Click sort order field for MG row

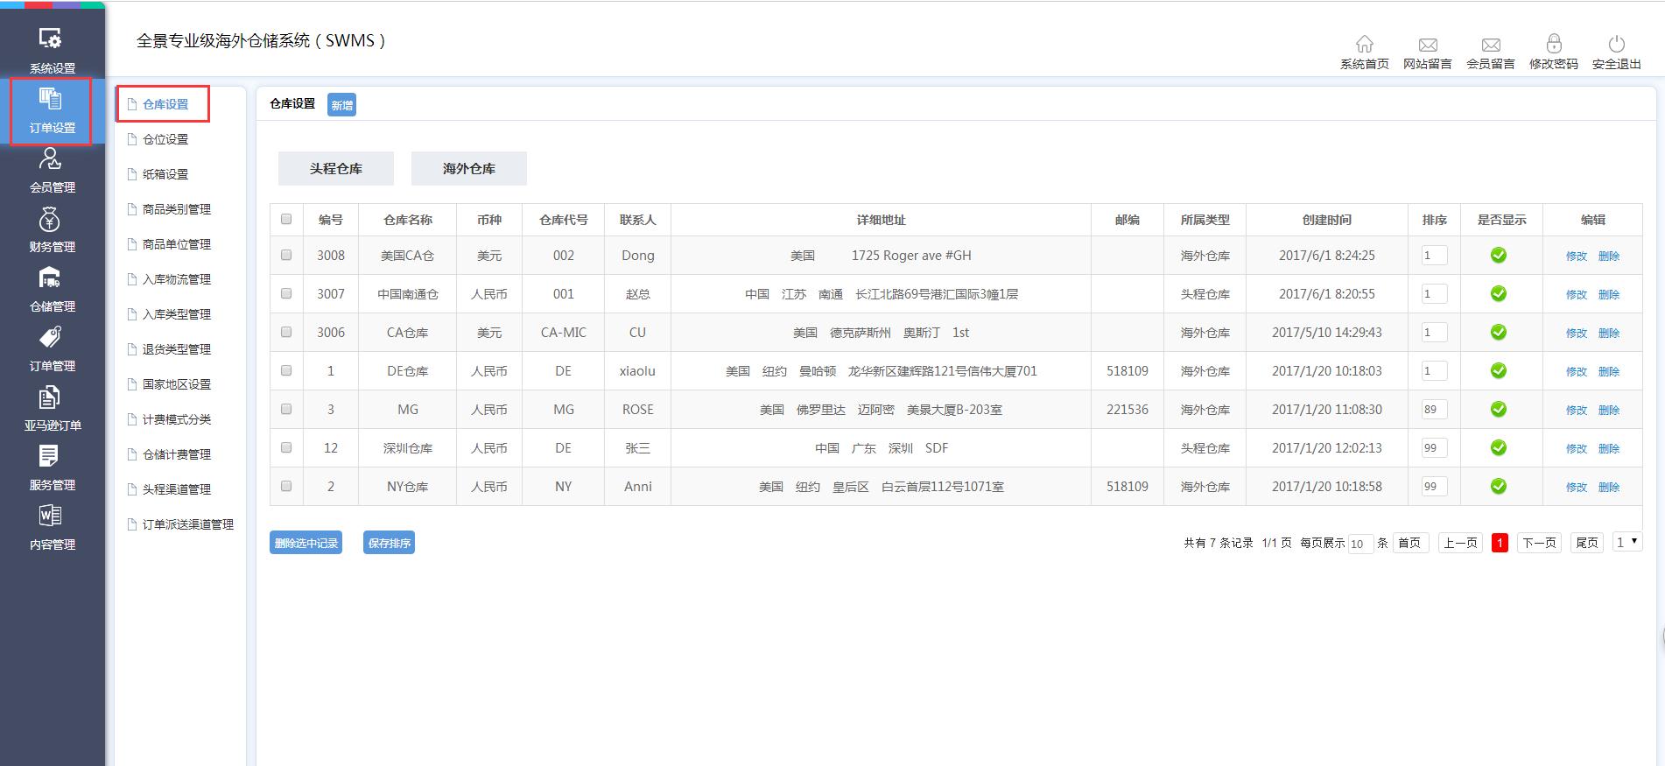tap(1434, 410)
